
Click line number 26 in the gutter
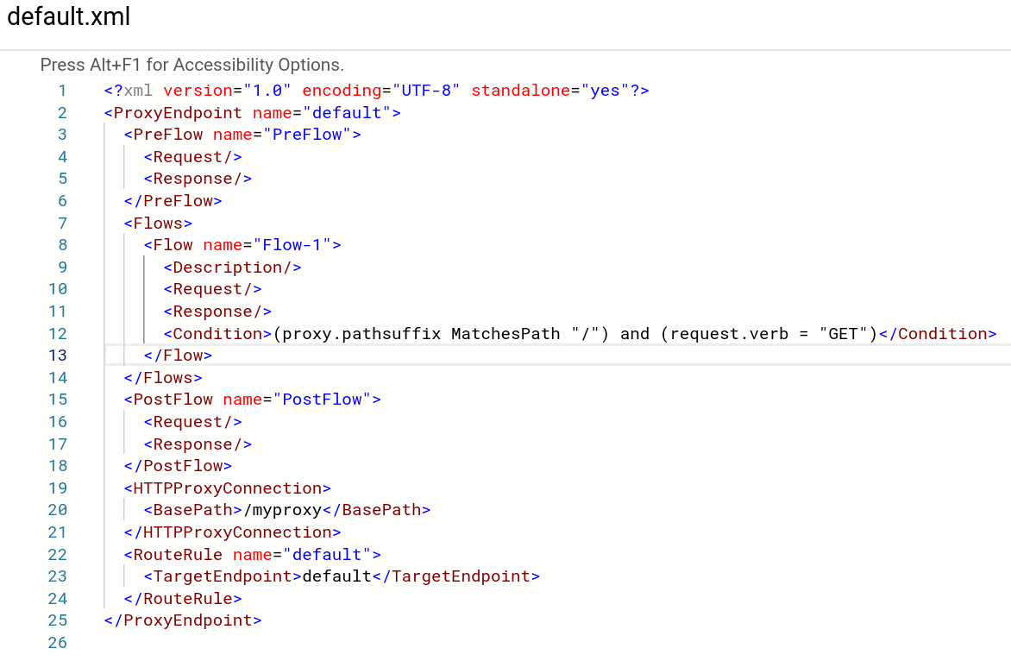click(x=57, y=642)
